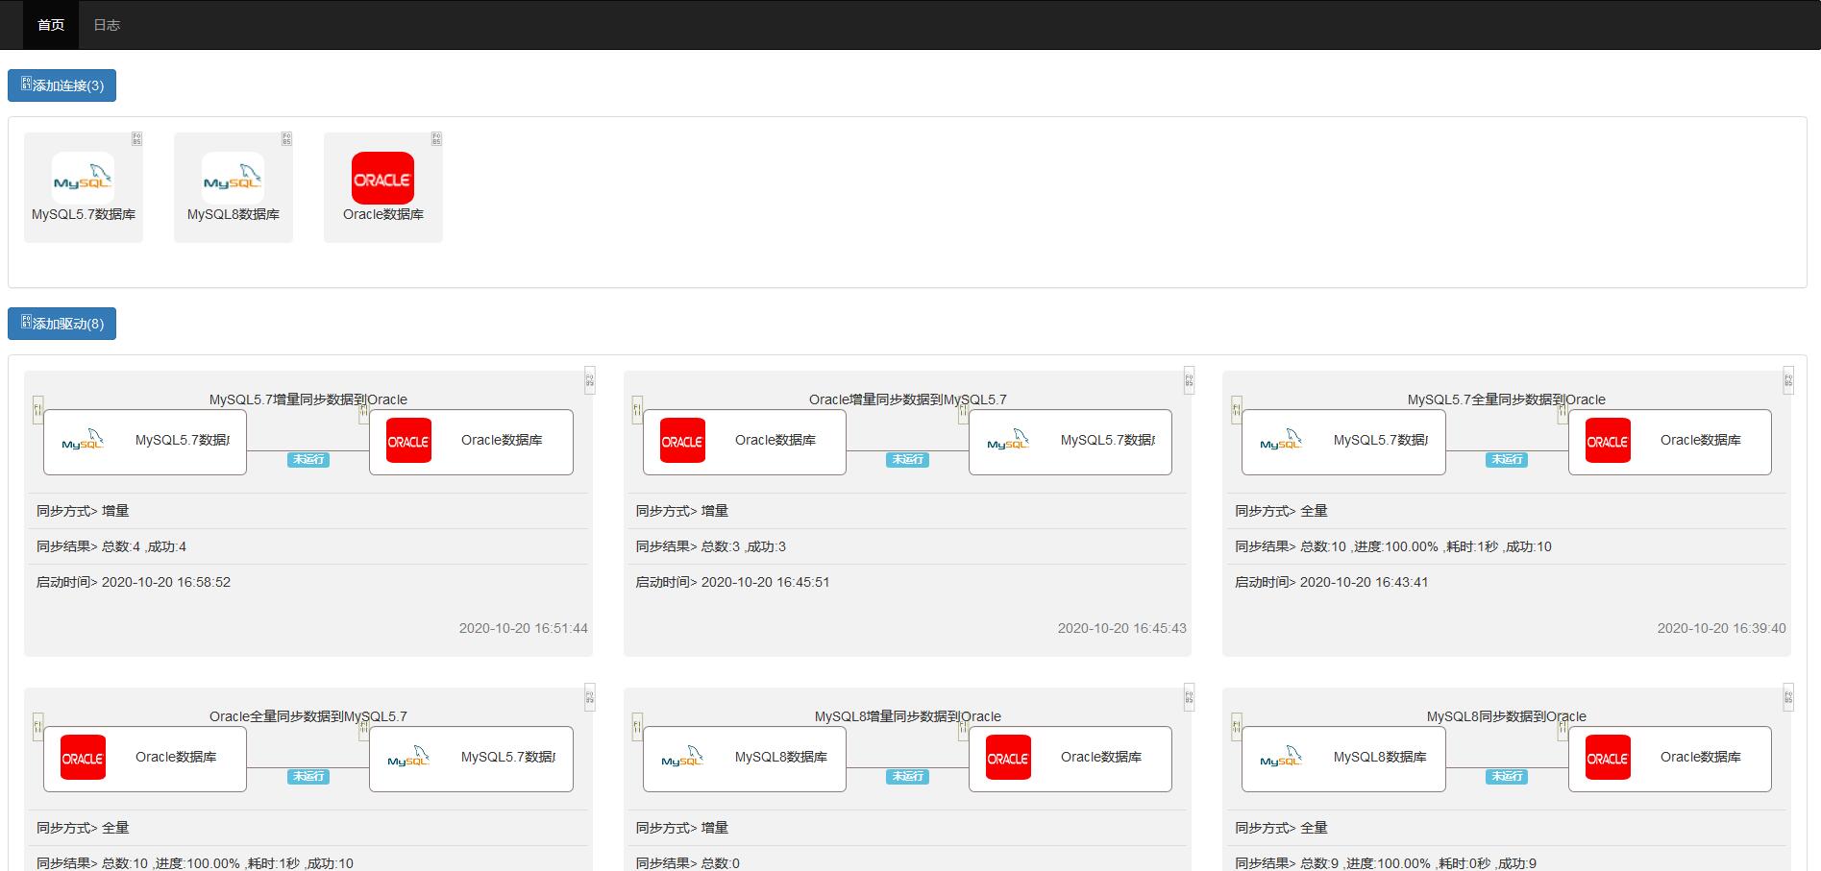Click the 添加连接(3) button
The width and height of the screenshot is (1821, 871).
pos(62,85)
